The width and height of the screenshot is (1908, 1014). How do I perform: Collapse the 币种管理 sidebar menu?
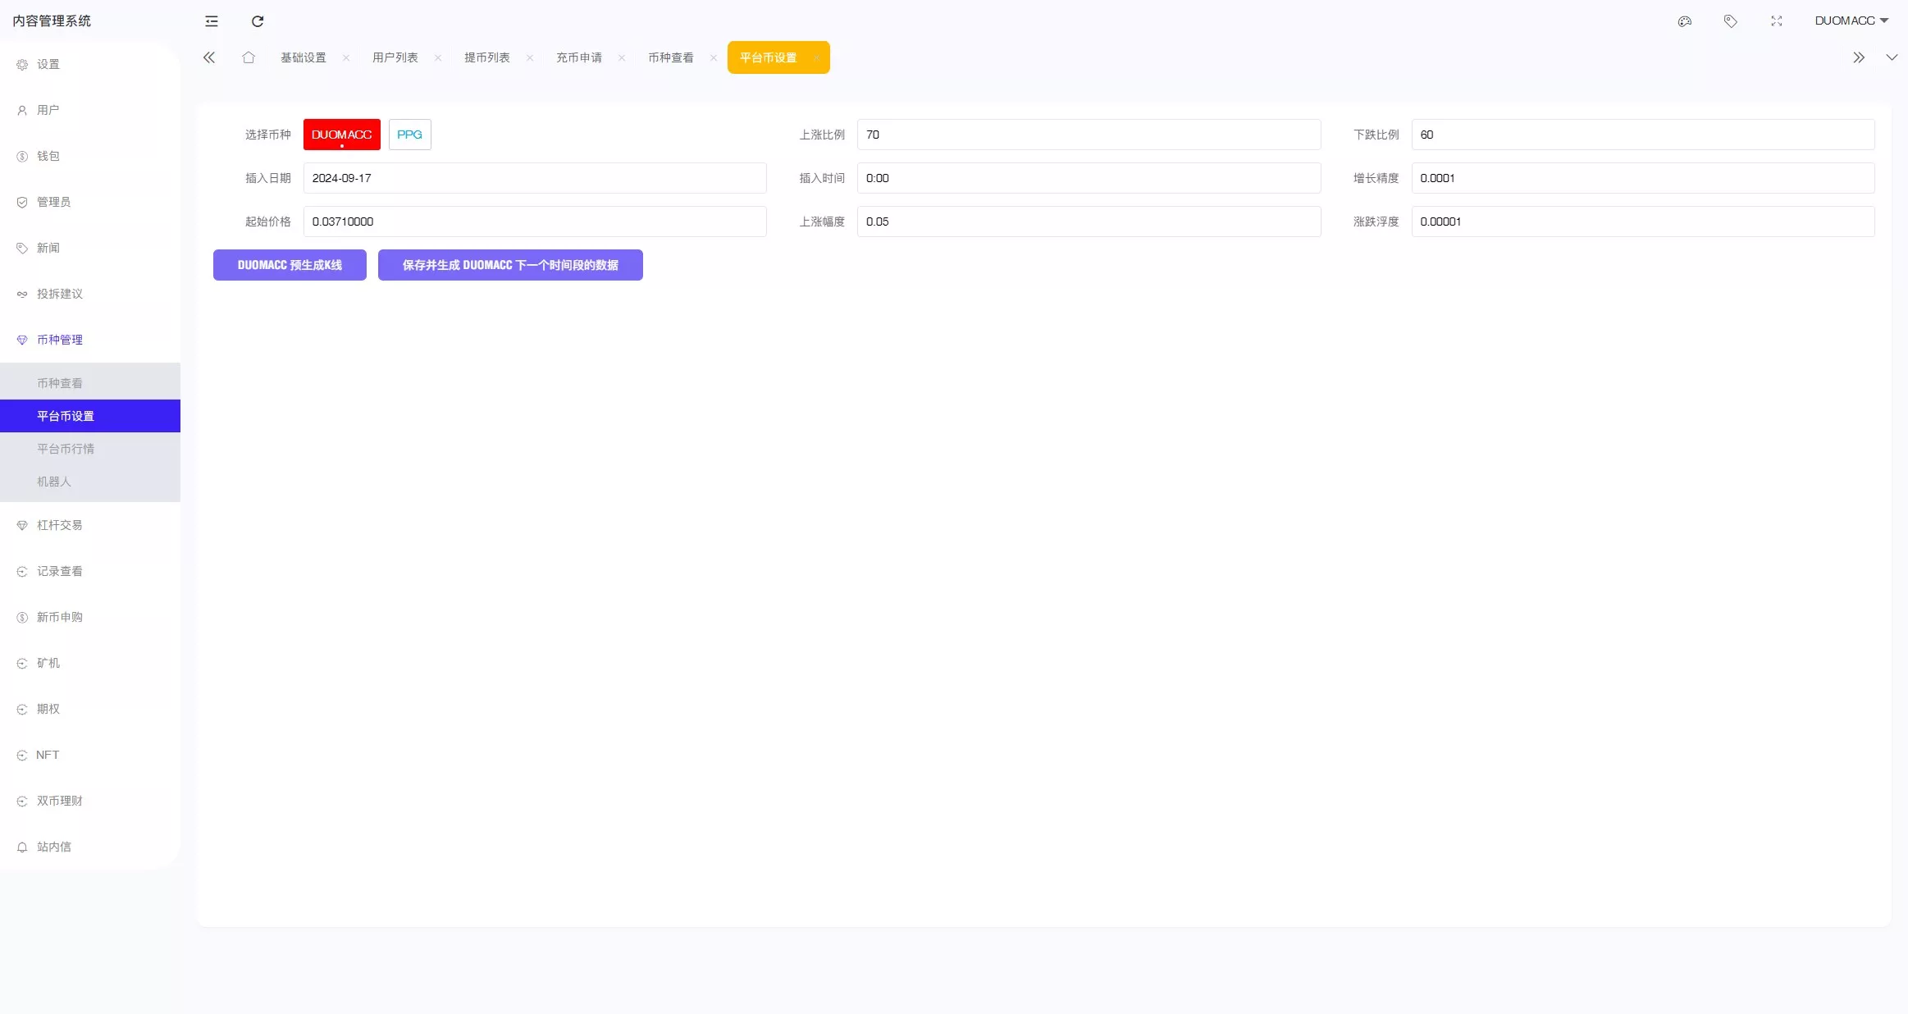point(60,340)
